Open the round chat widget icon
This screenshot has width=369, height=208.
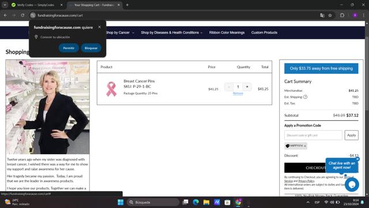[x=352, y=185]
